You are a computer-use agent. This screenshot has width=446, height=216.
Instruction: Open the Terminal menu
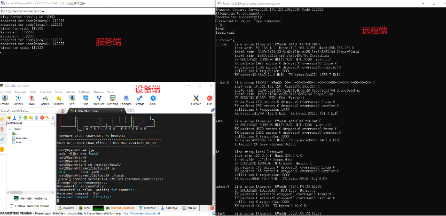point(5,92)
